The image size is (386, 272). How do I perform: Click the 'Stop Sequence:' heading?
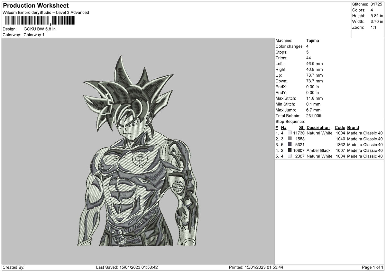coord(290,122)
